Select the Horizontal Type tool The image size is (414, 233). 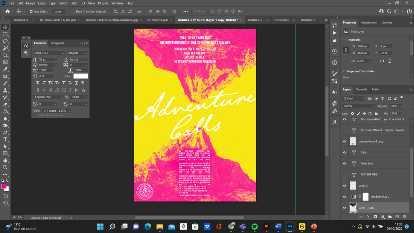coord(5,140)
